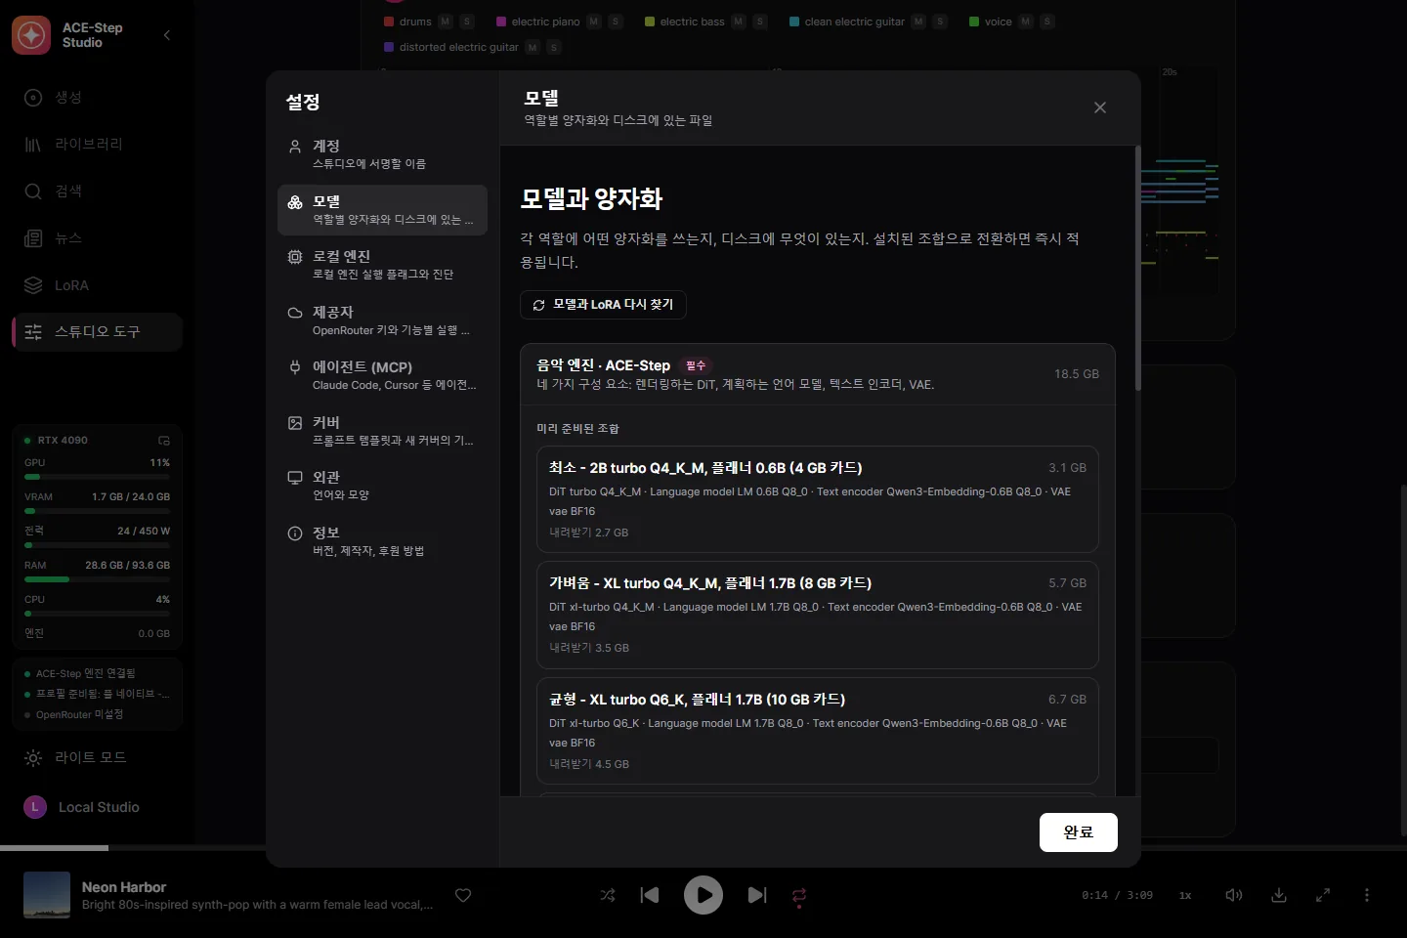Expand the player to fullscreen
This screenshot has height=938, width=1407.
point(1323,895)
